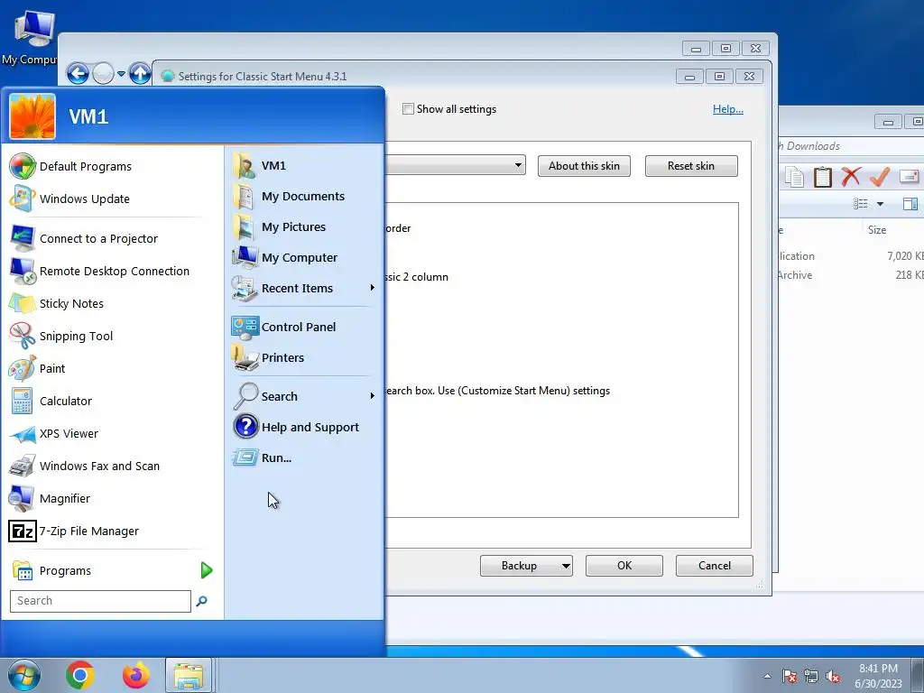
Task: Open My Computer in start menu
Action: point(285,257)
